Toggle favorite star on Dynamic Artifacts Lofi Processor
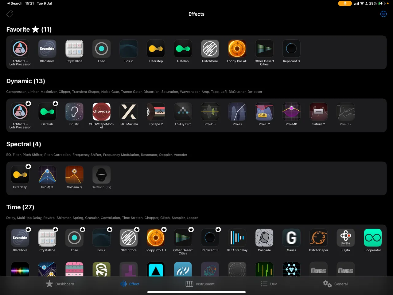 tap(28, 104)
